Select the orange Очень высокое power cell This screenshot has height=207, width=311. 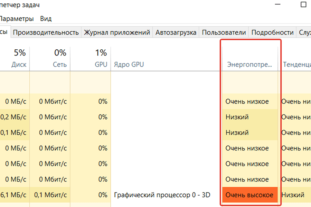249,195
